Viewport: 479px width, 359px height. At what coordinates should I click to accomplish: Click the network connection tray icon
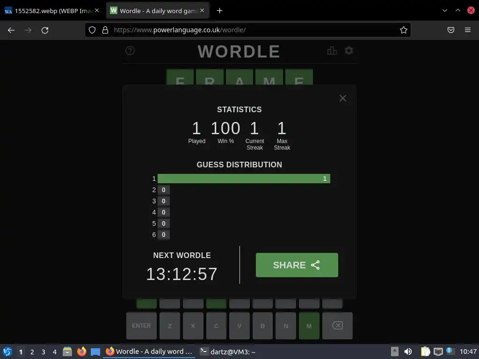[438, 352]
